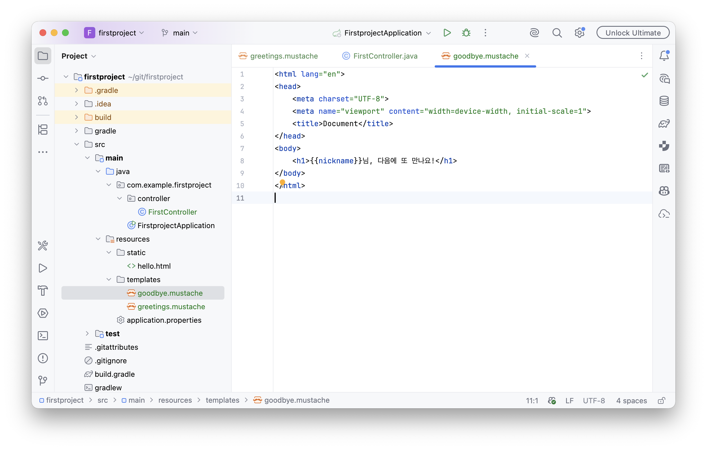
Task: Open the Services tool window
Action: coord(43,313)
